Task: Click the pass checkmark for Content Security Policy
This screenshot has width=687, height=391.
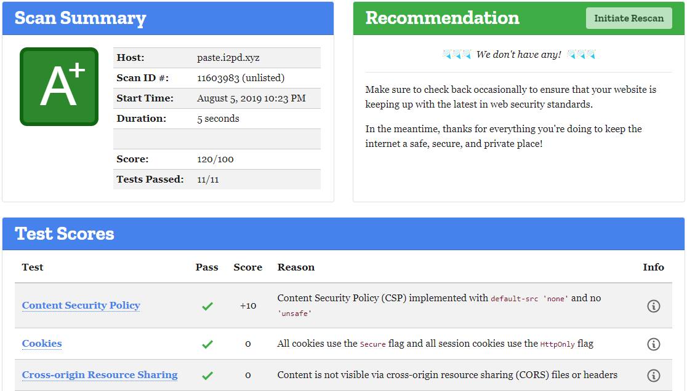Action: tap(207, 306)
